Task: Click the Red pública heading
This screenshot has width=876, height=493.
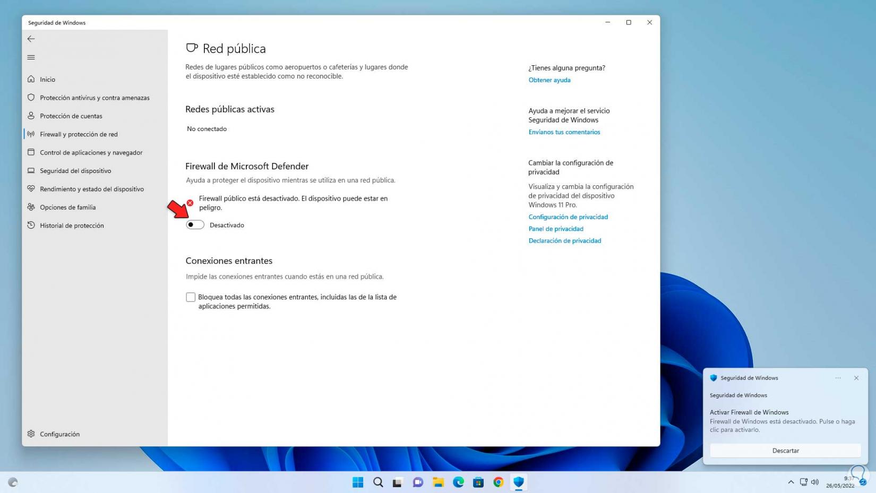Action: point(234,49)
